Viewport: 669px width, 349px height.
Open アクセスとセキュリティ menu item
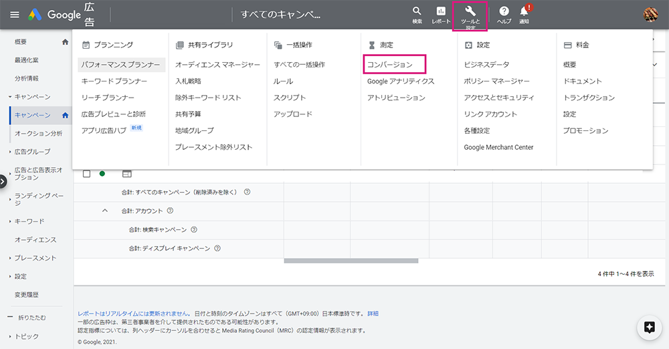pyautogui.click(x=499, y=98)
